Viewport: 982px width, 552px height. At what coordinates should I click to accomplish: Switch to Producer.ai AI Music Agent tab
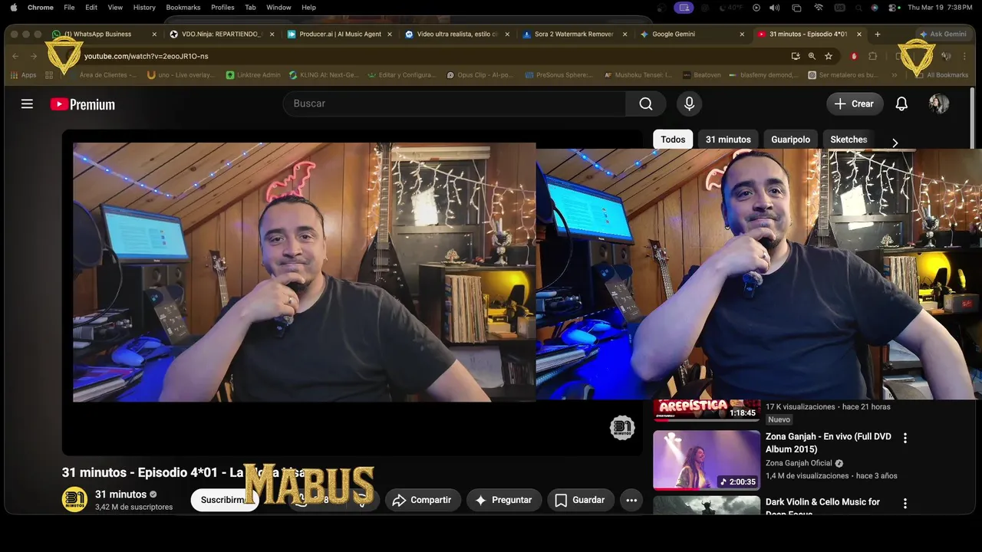[x=339, y=34]
